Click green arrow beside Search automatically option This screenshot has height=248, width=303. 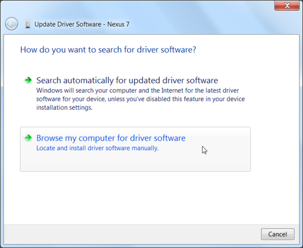click(x=27, y=80)
